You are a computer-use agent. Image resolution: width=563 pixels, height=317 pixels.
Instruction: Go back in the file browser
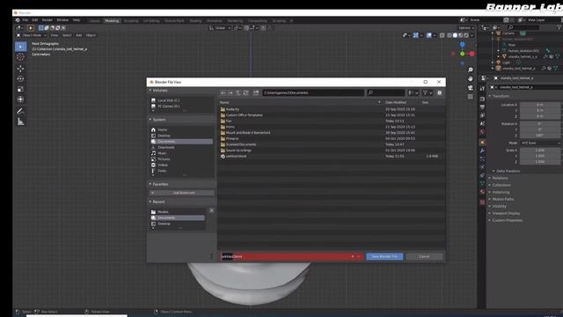(223, 93)
